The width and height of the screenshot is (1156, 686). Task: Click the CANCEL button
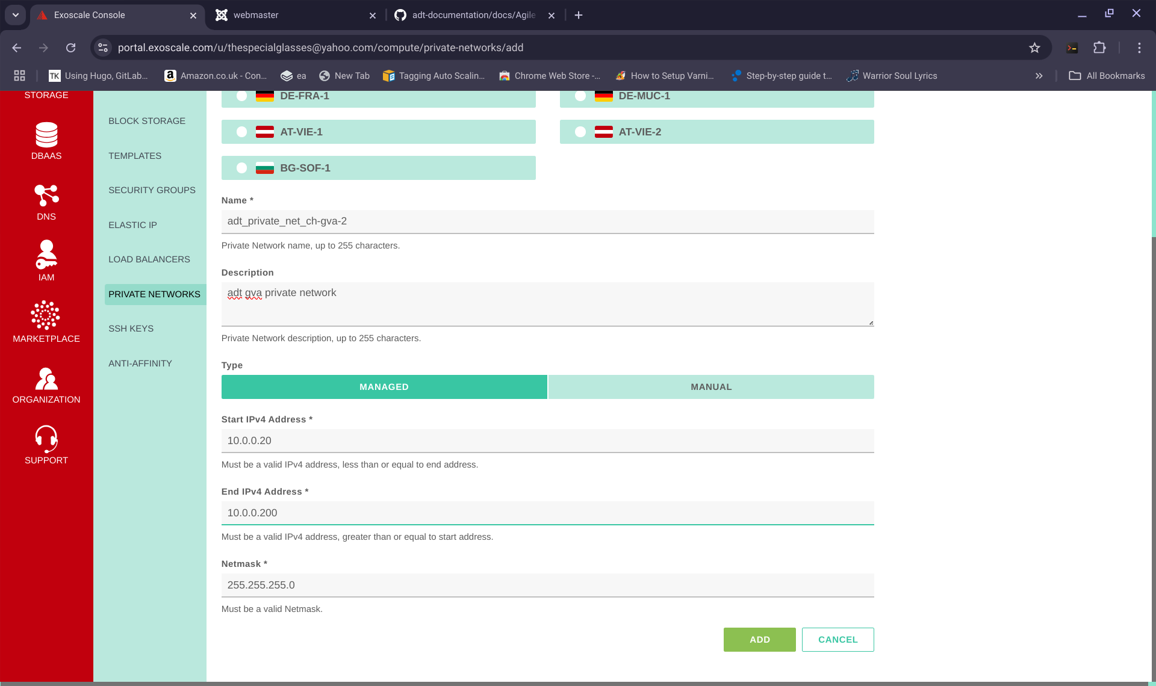click(x=837, y=640)
